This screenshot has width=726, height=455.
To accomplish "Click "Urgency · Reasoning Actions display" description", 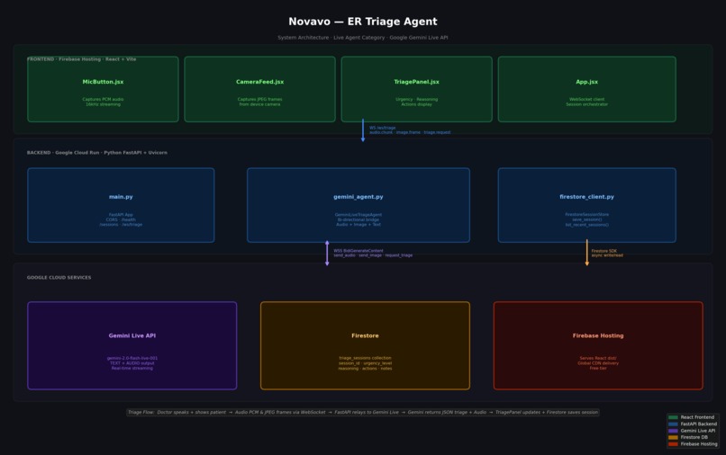I will (x=417, y=102).
